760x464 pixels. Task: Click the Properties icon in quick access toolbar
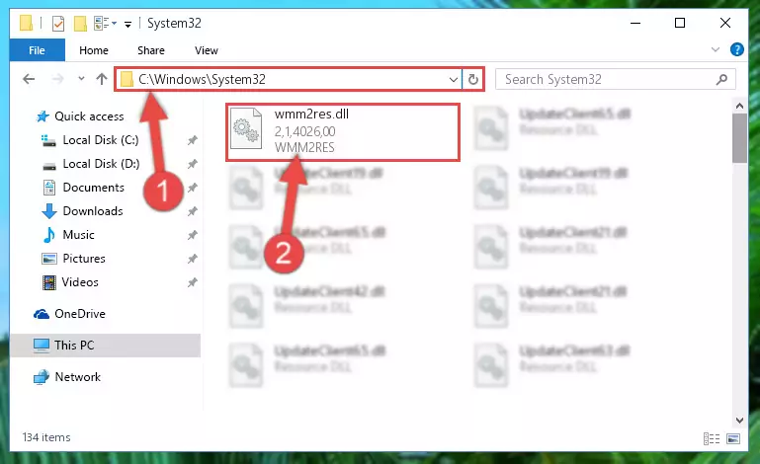click(x=58, y=24)
